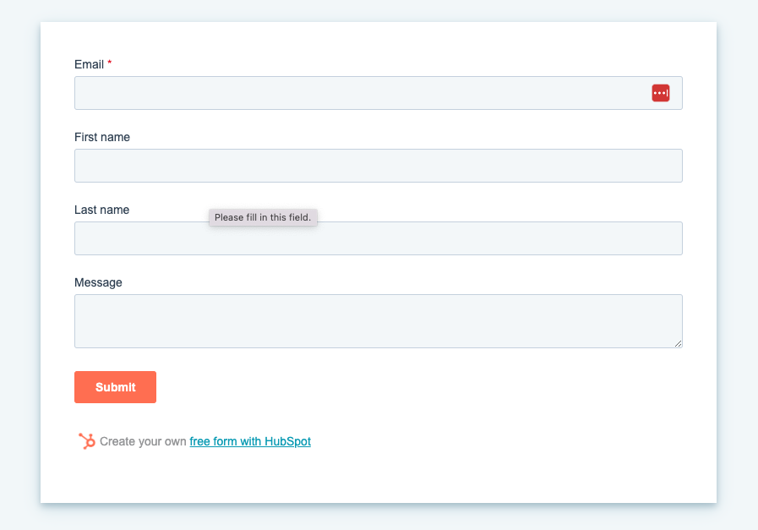Click the 'Please fill in this field.' tooltip
Viewport: 758px width, 530px height.
(263, 217)
